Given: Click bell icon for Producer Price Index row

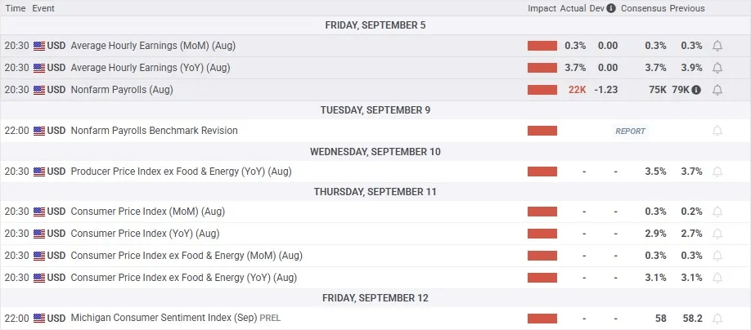Looking at the screenshot, I should [717, 172].
